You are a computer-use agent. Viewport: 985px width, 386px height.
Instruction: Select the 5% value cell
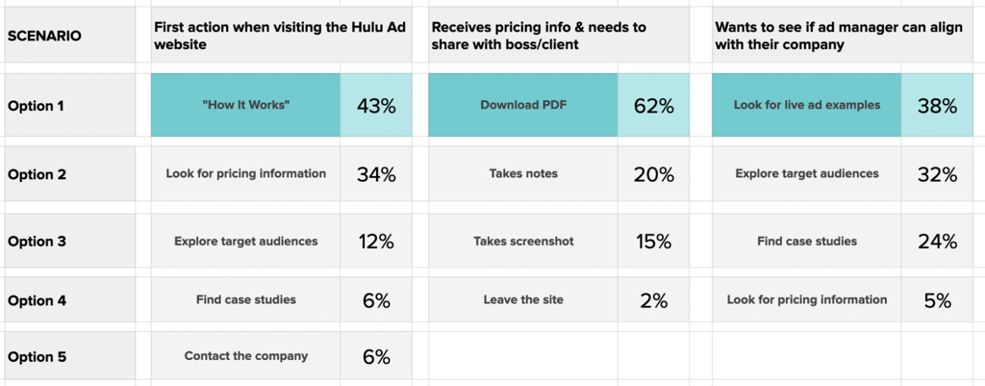[937, 300]
